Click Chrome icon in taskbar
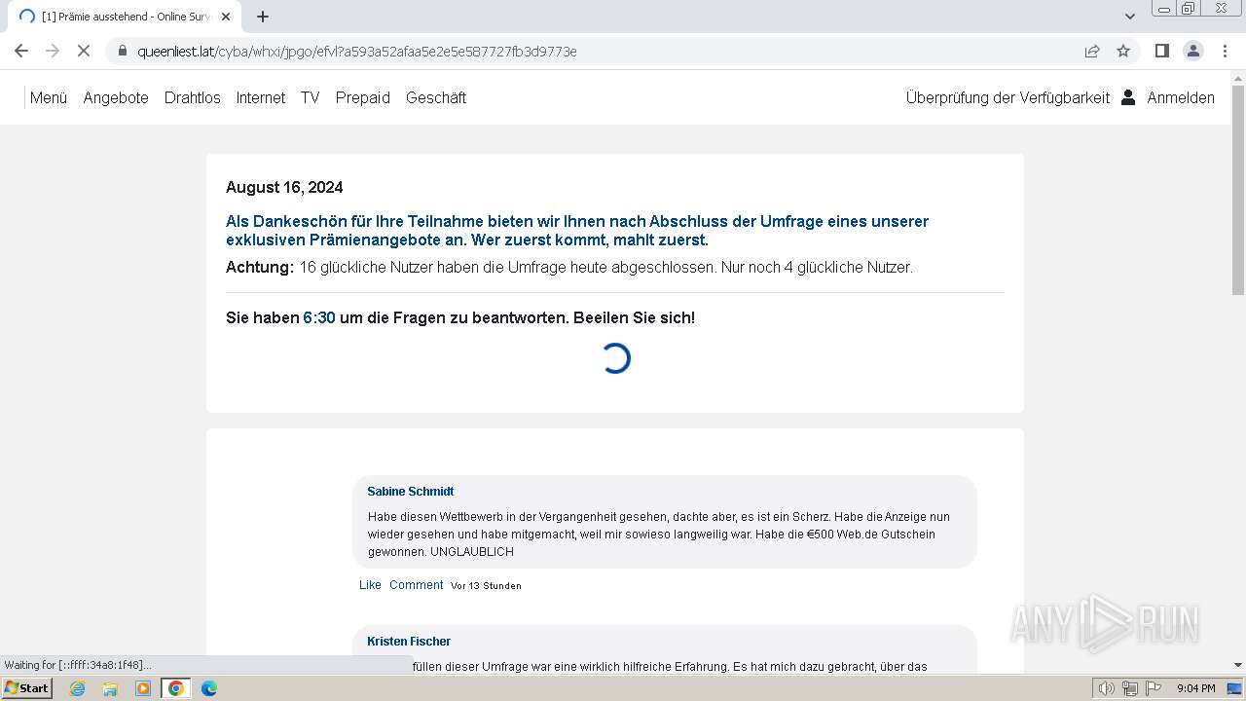1246x701 pixels. [176, 688]
